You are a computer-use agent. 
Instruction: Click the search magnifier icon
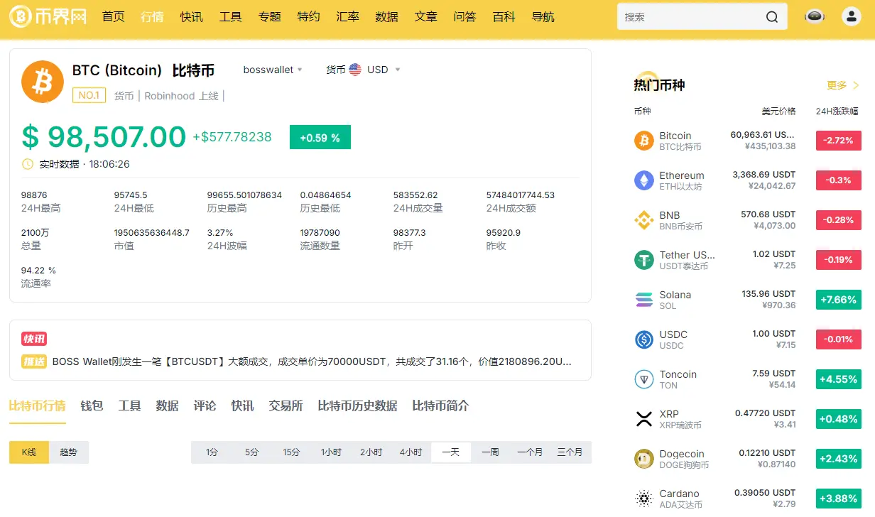pos(772,16)
